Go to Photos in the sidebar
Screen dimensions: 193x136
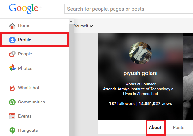tap(25, 68)
